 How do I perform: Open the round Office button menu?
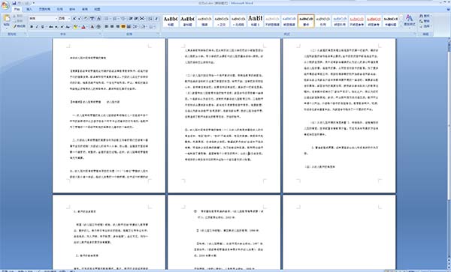click(5, 5)
